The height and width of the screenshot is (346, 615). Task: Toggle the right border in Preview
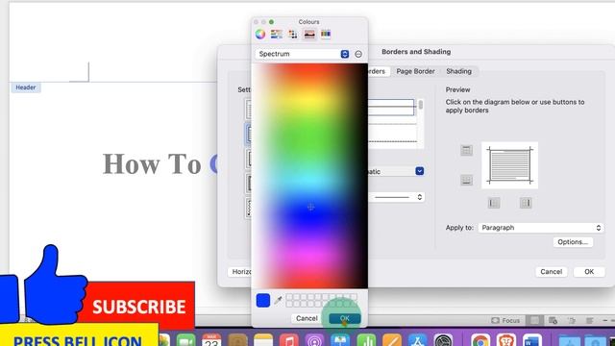526,203
